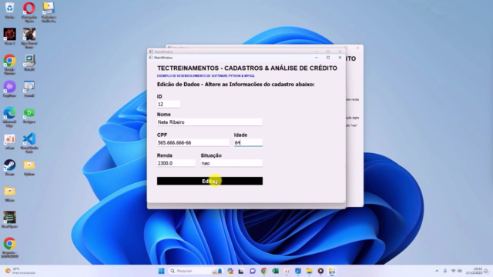This screenshot has width=493, height=277.
Task: Open the orange app icon right of Excel in the taskbar
Action: [287, 271]
